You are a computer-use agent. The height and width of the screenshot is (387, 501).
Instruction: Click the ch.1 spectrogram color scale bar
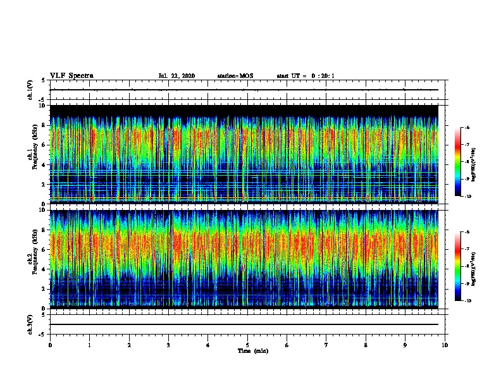(458, 162)
